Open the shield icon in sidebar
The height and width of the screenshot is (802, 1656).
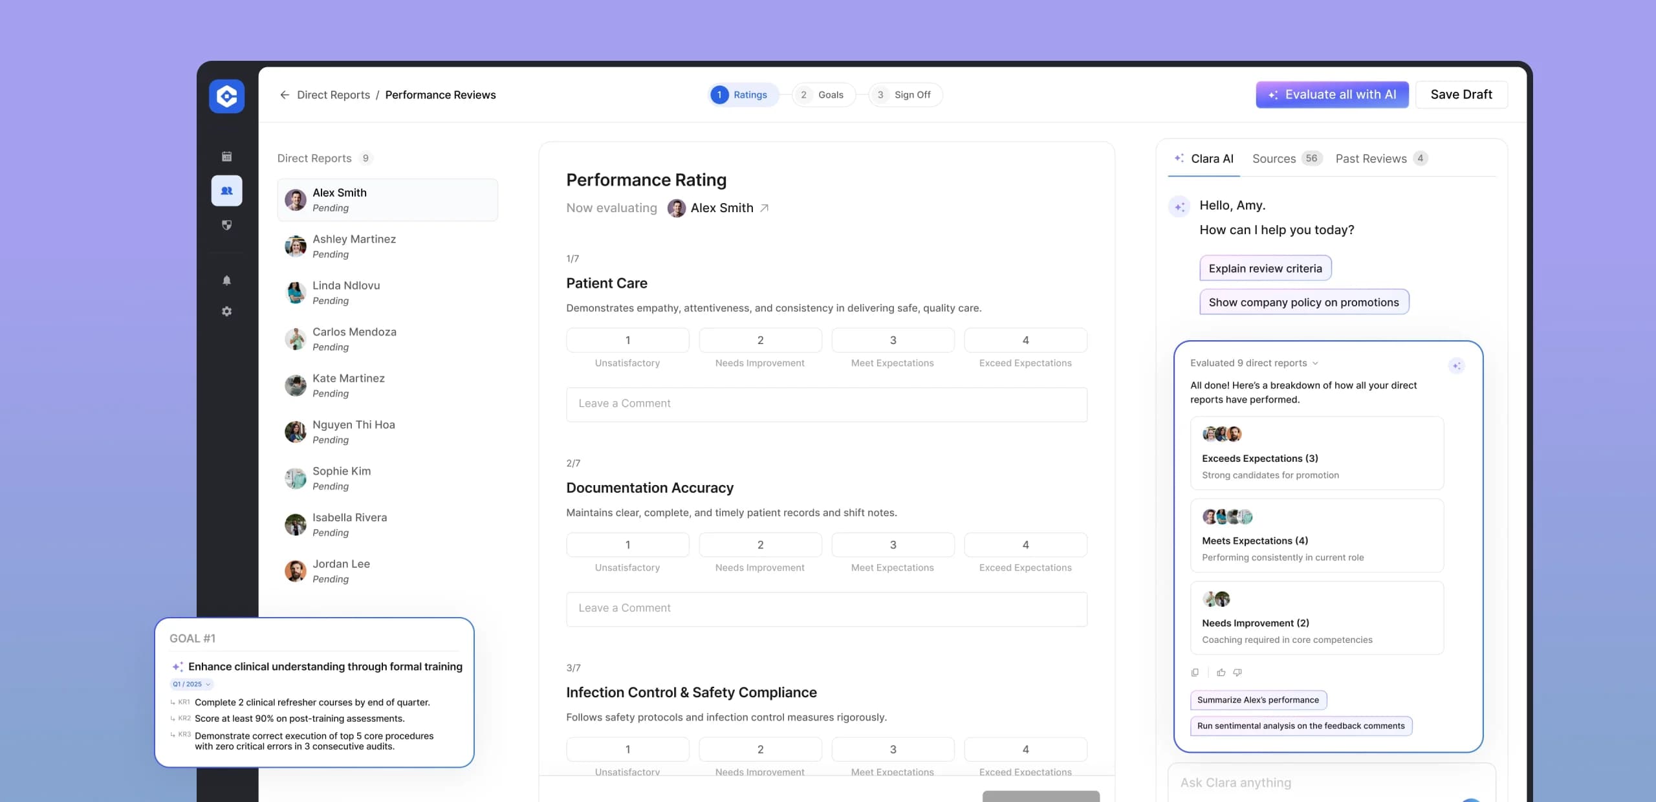[226, 225]
